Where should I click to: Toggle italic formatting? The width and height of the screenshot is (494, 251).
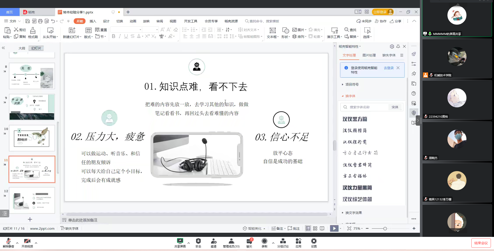click(120, 36)
